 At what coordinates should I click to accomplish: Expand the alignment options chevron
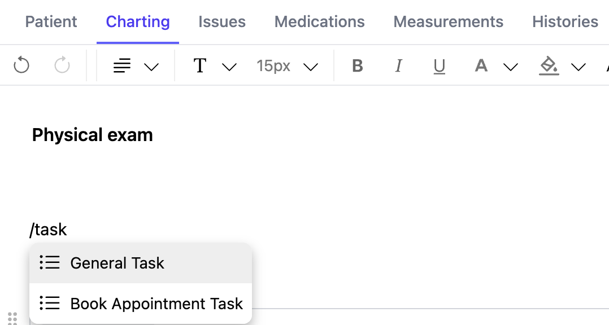click(x=151, y=67)
